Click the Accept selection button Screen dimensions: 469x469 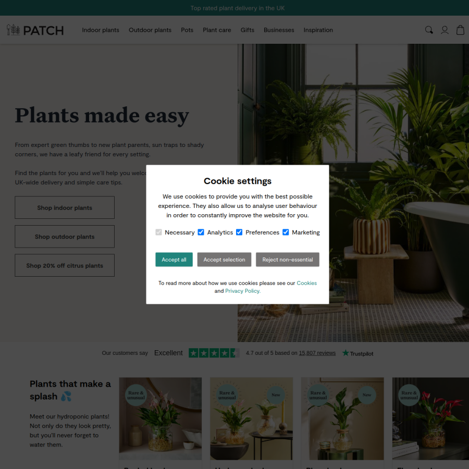[x=224, y=260]
